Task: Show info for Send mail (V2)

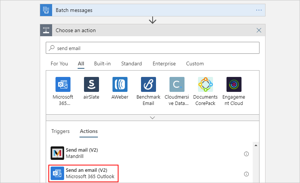Action: 246,154
